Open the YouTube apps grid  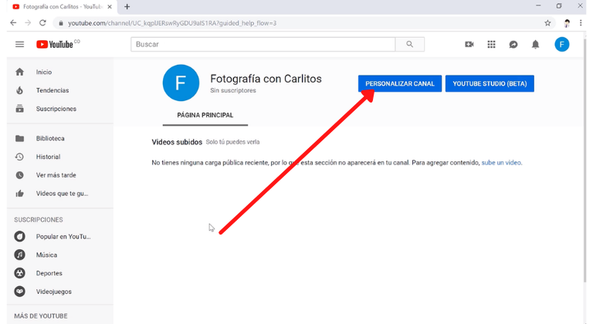[x=491, y=44]
